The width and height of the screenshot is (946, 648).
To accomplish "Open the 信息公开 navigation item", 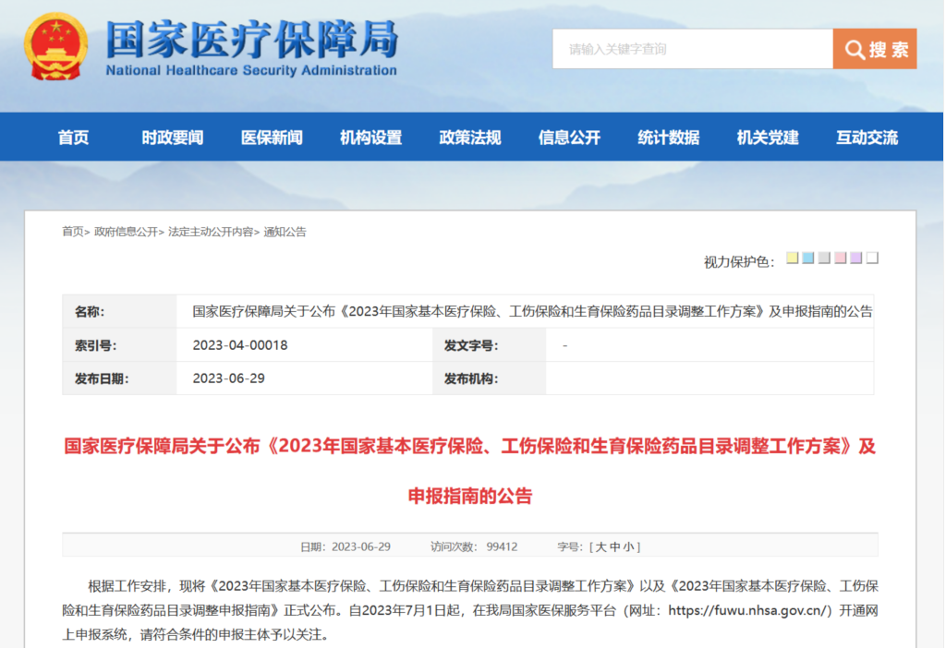I will coord(569,138).
